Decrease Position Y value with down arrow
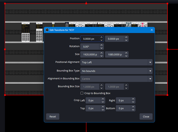The image size is (178, 132). (126, 40)
